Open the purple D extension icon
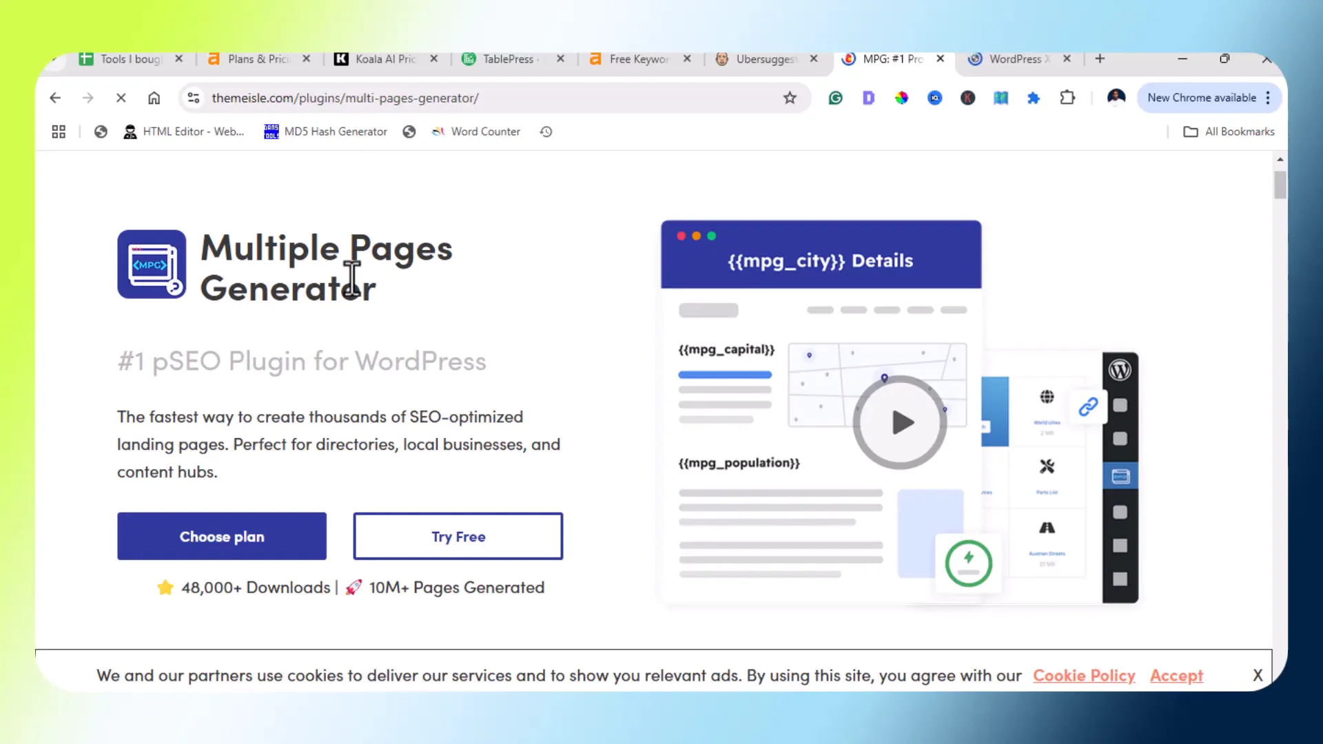The image size is (1323, 744). click(x=868, y=98)
